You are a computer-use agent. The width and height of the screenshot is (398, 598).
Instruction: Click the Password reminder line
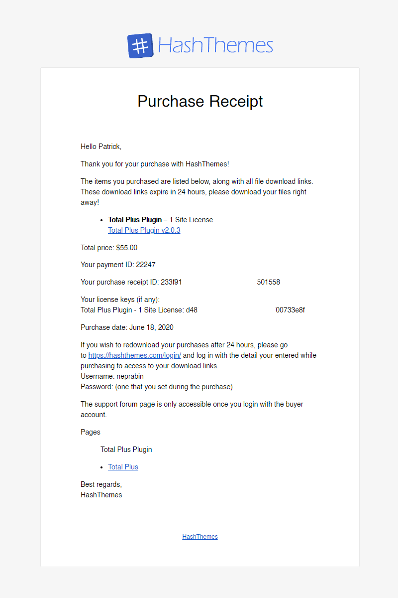coord(157,387)
